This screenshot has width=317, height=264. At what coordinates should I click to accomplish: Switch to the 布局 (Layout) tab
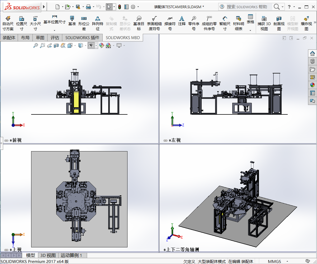(25, 38)
